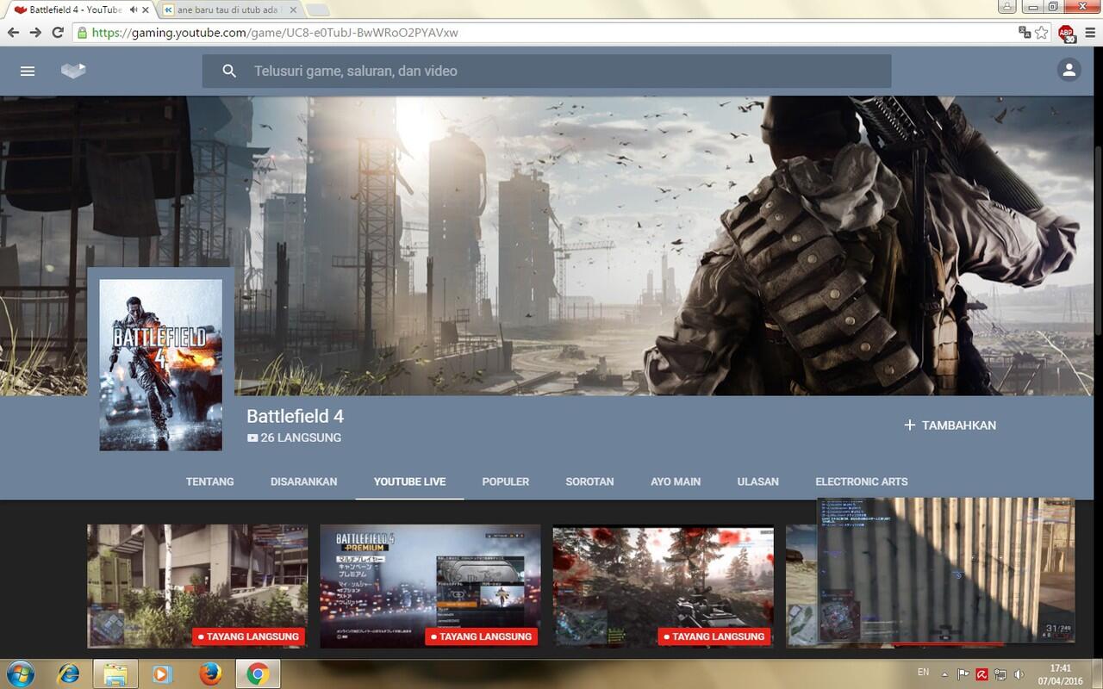Viewport: 1103px width, 689px height.
Task: Click the translate page icon
Action: coord(1025,33)
